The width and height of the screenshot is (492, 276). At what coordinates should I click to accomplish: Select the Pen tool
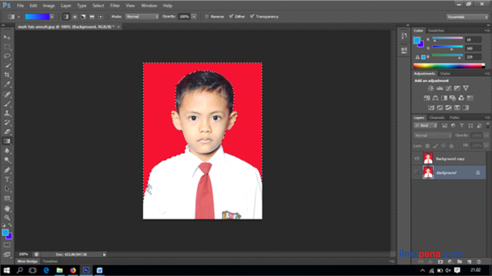pyautogui.click(x=7, y=170)
